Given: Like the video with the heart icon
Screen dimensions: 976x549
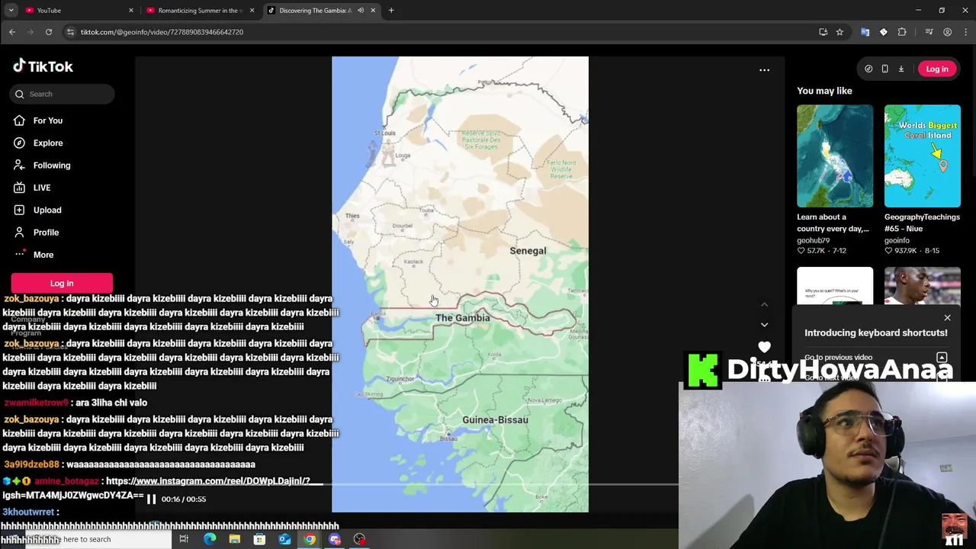Looking at the screenshot, I should click(764, 347).
